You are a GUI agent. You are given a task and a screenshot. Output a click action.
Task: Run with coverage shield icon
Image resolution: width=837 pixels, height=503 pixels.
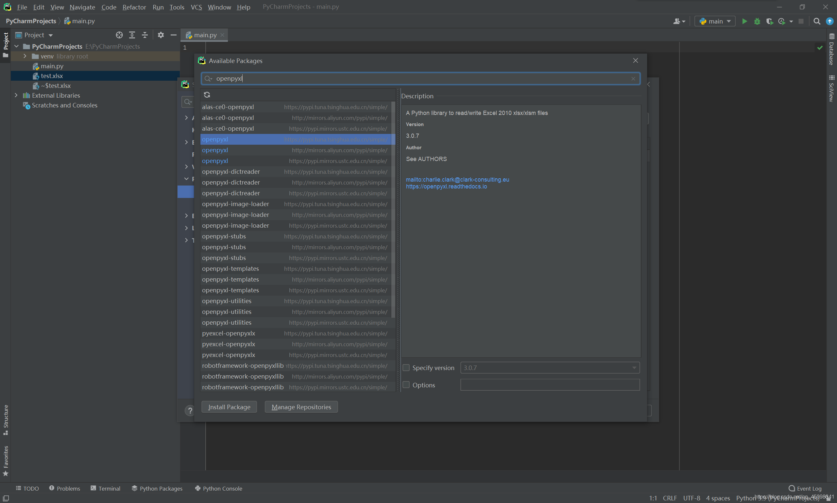tap(769, 21)
